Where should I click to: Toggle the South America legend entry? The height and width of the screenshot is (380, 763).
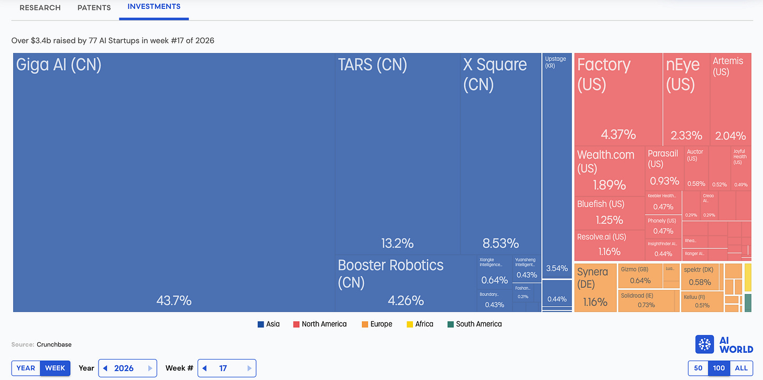pos(474,324)
